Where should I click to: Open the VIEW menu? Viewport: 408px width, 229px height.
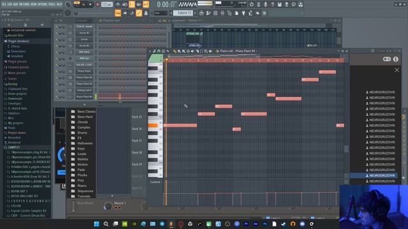(x=34, y=4)
